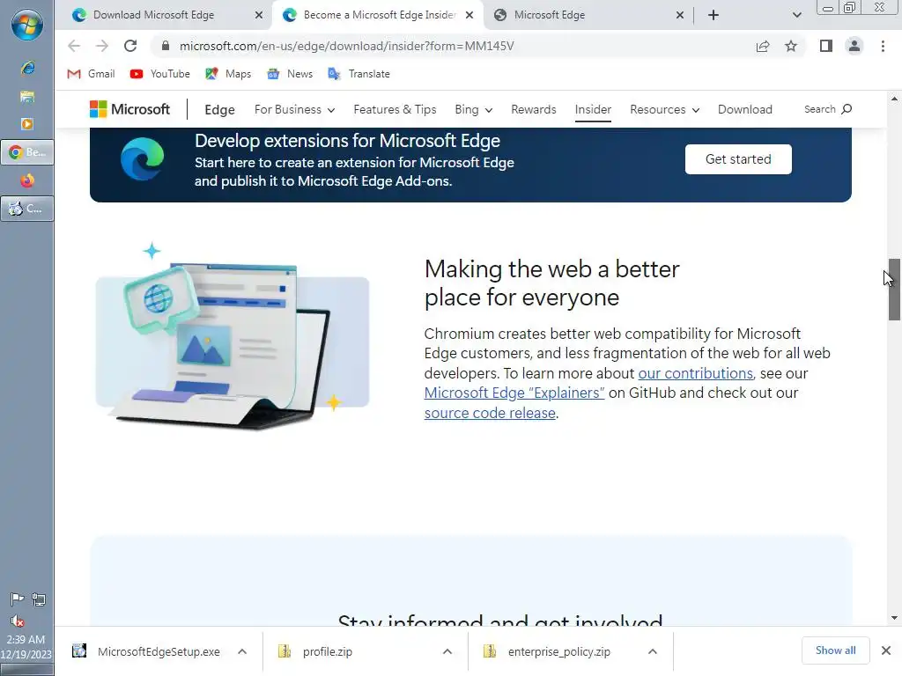Click the padlock site info icon
This screenshot has height=676, width=902.
click(x=166, y=46)
